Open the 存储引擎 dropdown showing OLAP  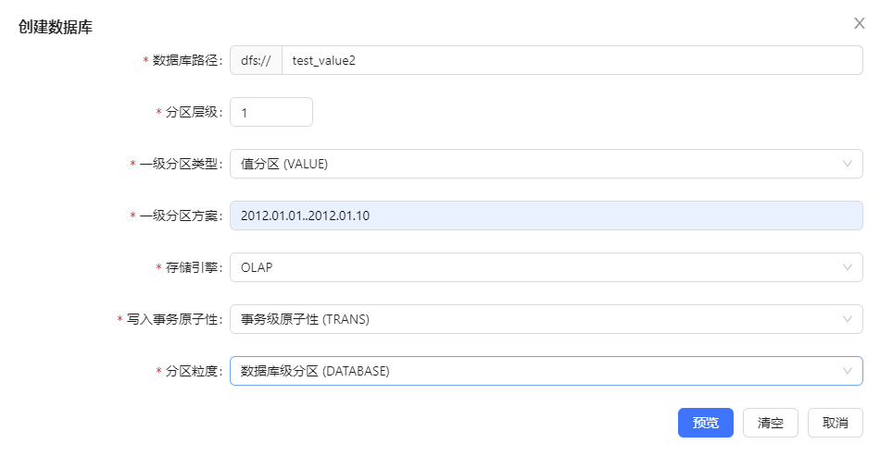(537, 267)
